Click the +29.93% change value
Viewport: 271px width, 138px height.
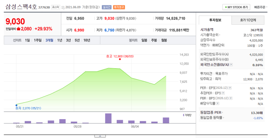tap(43, 29)
